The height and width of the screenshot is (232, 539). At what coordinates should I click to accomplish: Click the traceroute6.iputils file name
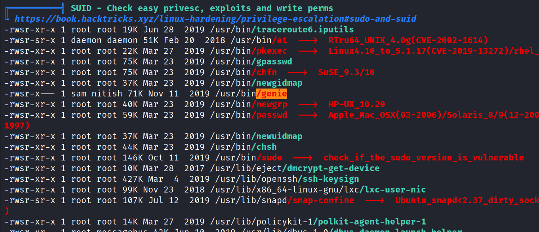click(303, 29)
